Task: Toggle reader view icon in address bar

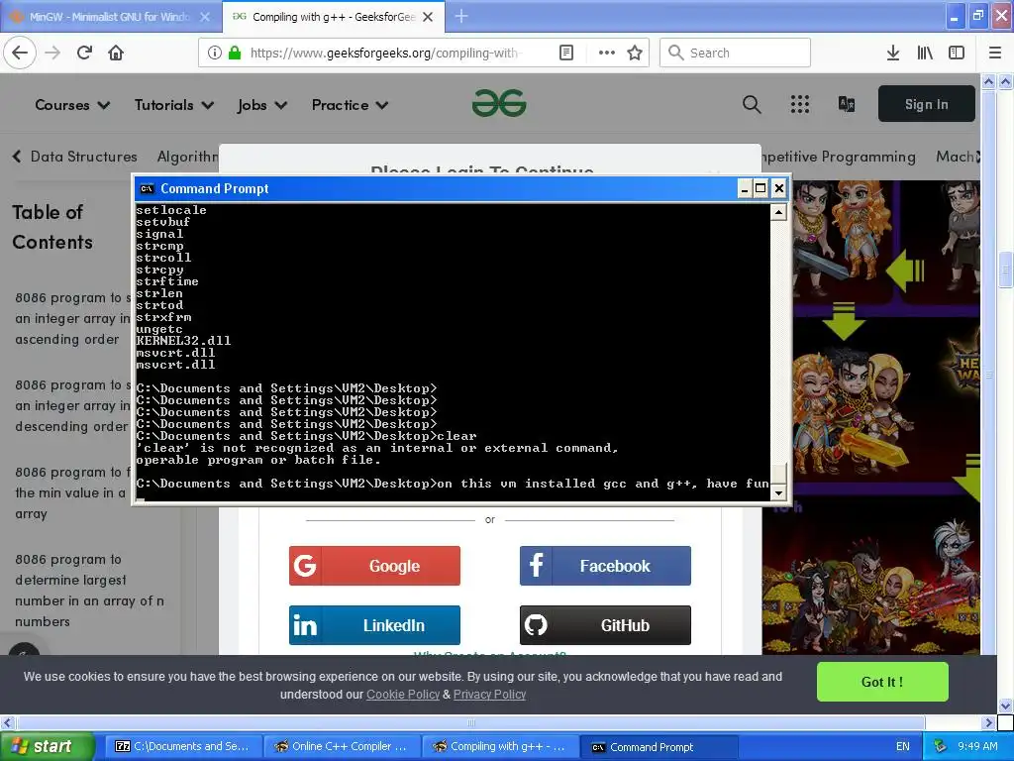Action: [565, 53]
